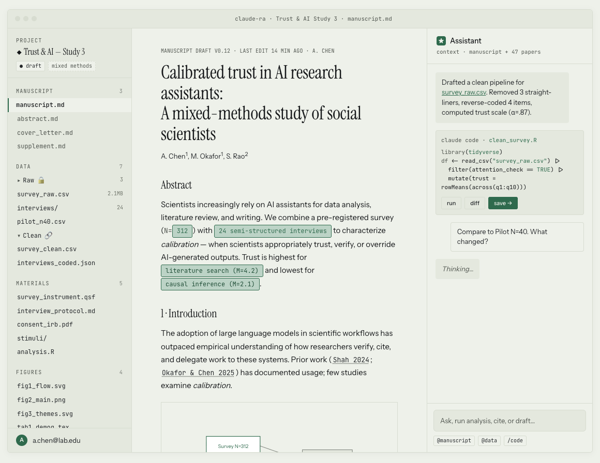Click the Assistant star icon
The width and height of the screenshot is (600, 463).
pyautogui.click(x=442, y=41)
